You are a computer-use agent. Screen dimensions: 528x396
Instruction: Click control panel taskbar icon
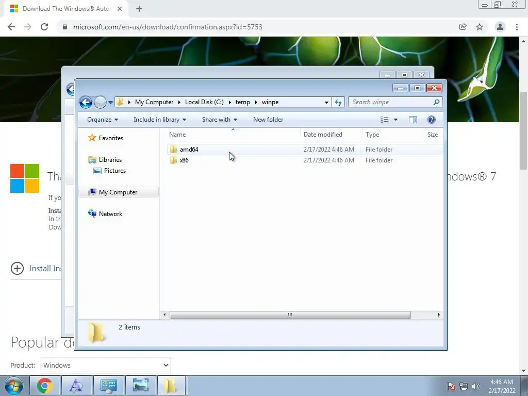pyautogui.click(x=108, y=386)
